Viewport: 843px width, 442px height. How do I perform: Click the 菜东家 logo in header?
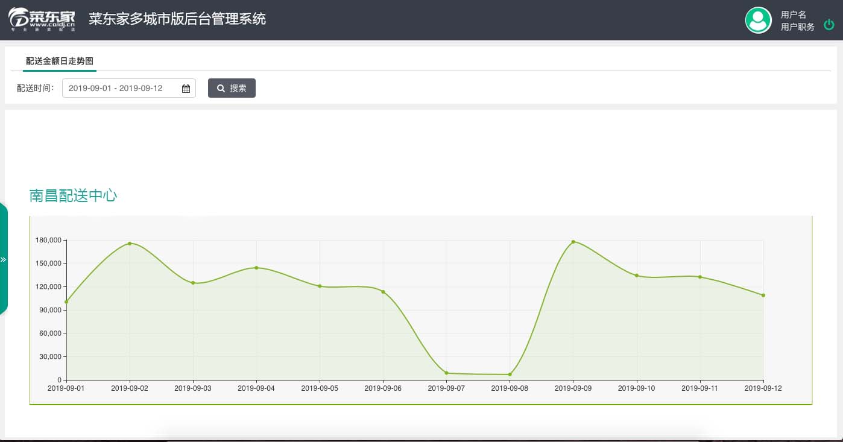pyautogui.click(x=42, y=19)
